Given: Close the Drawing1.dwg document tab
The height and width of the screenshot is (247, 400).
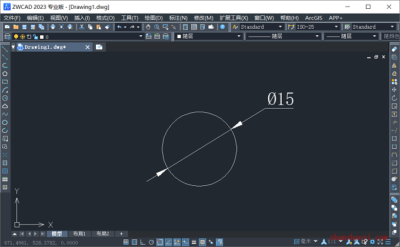Looking at the screenshot, I should tap(88, 47).
